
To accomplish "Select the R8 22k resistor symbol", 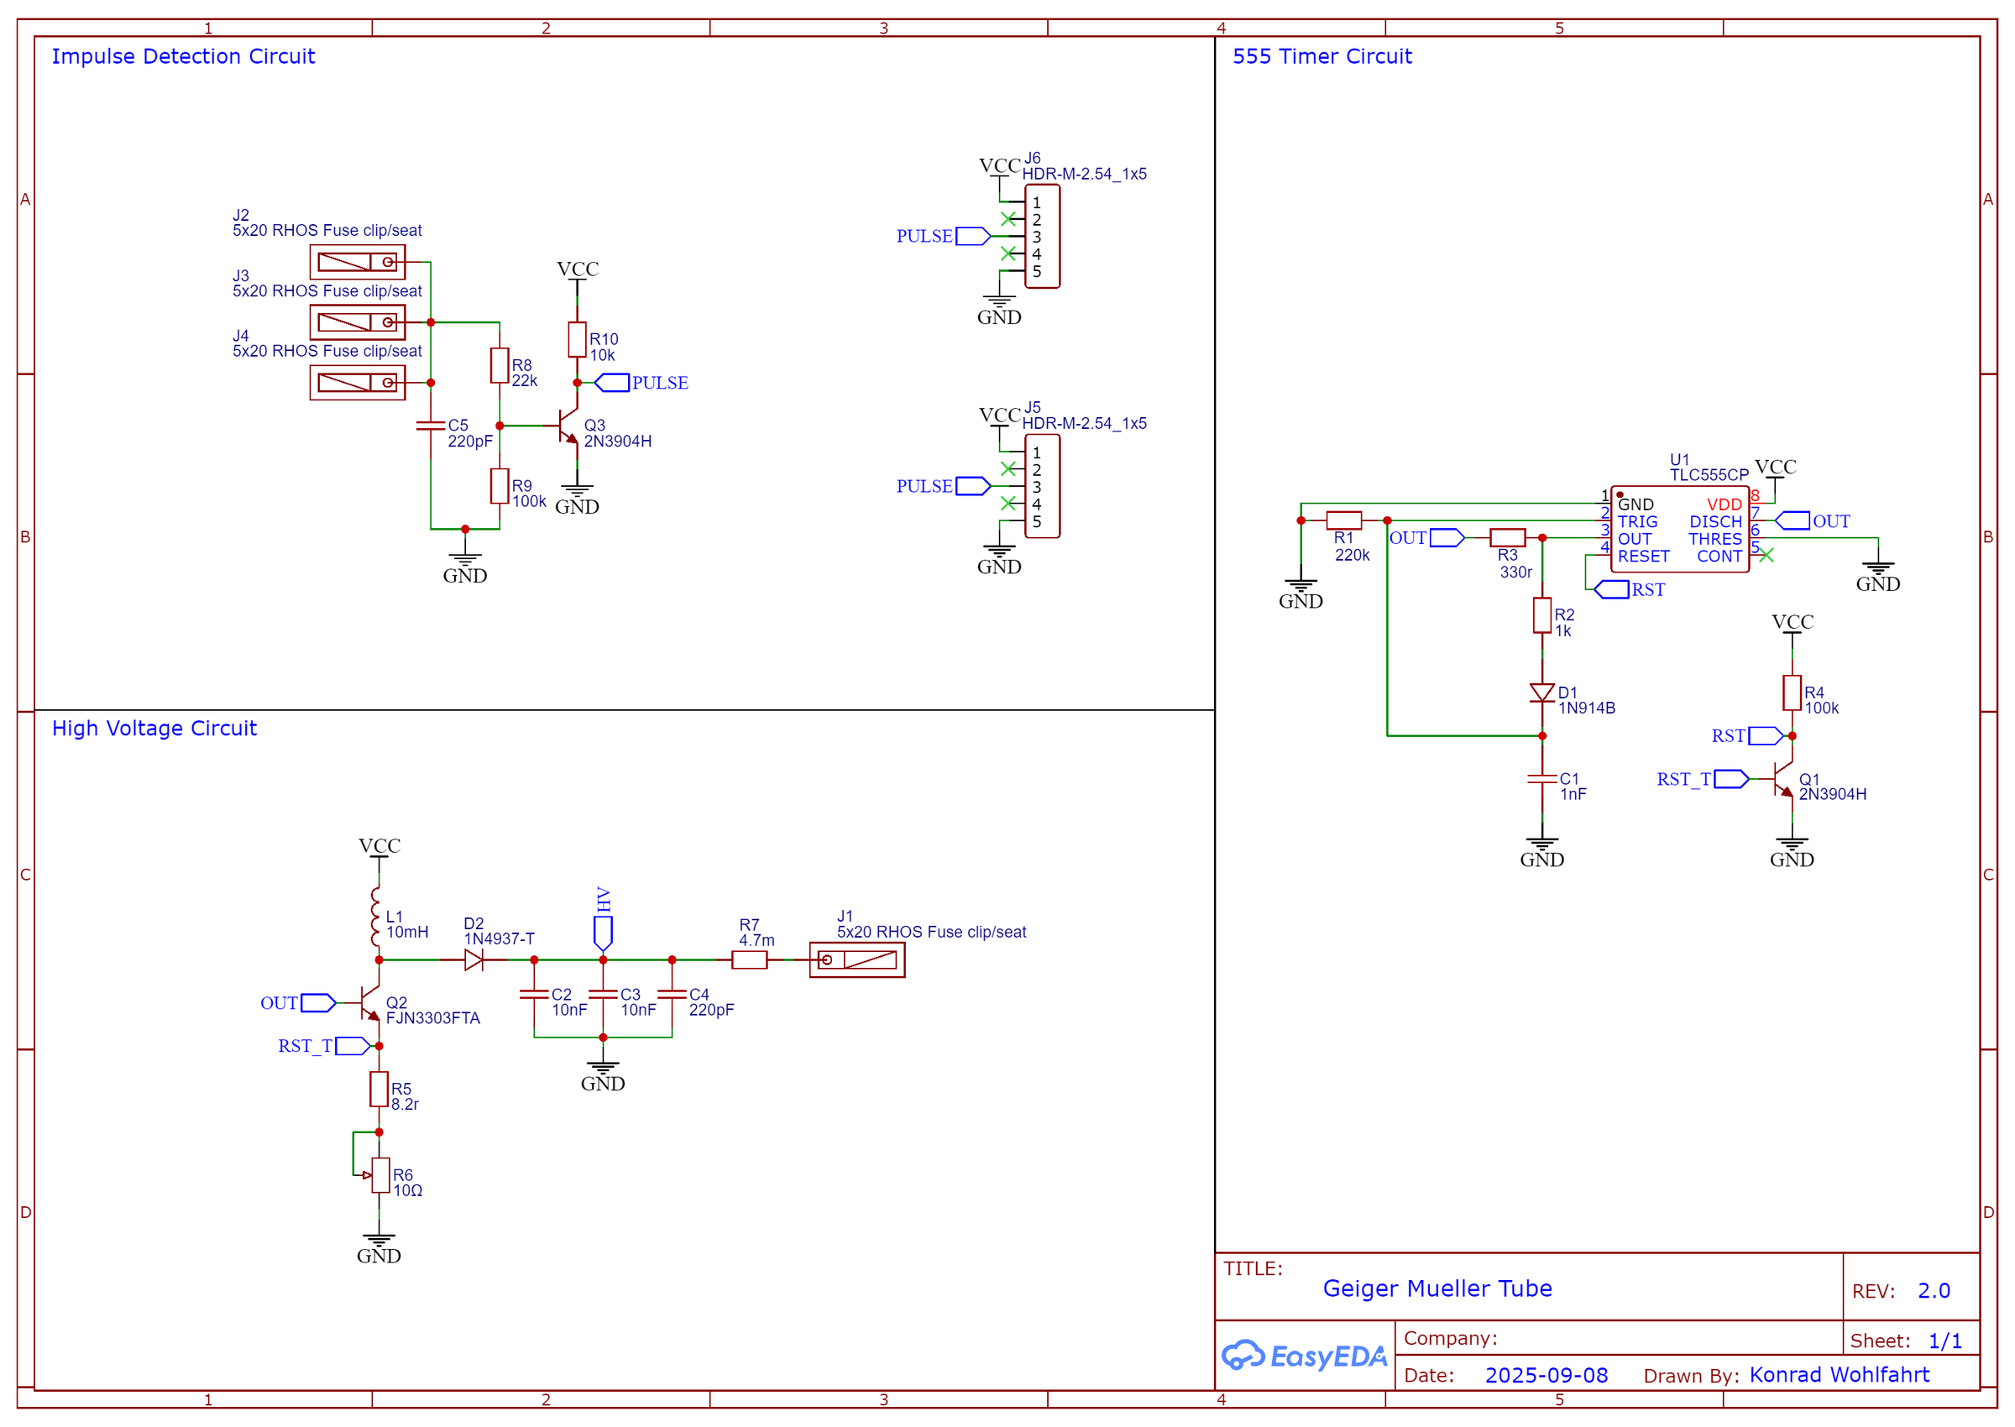I will [x=500, y=365].
